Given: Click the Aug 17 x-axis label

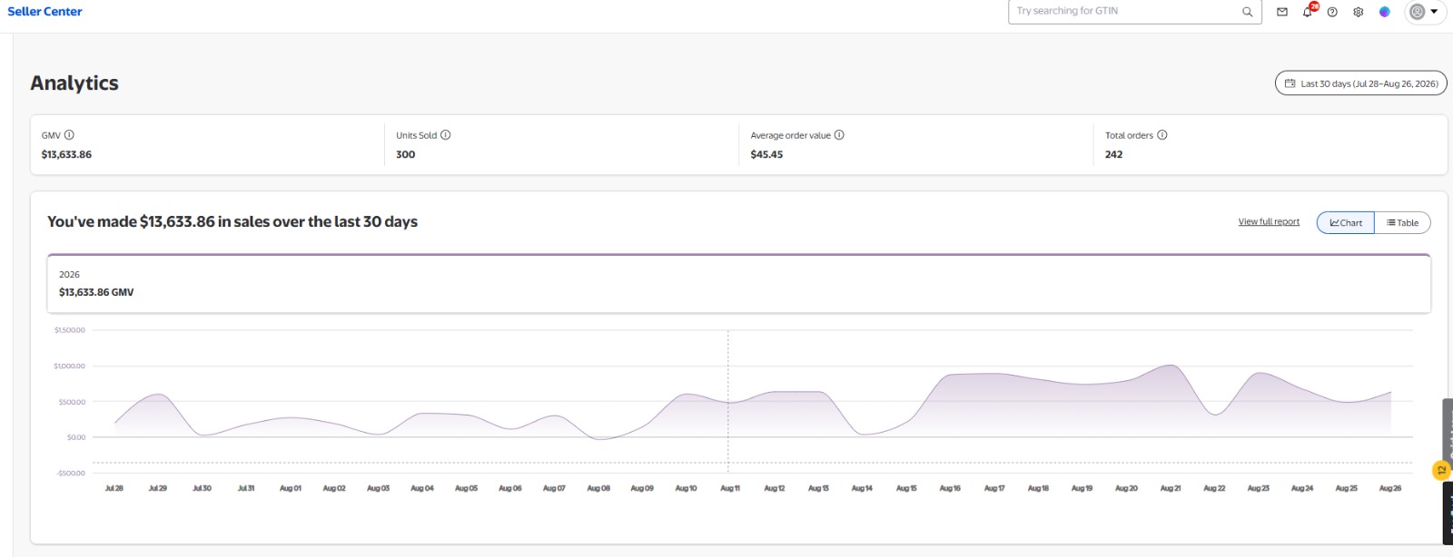Looking at the screenshot, I should [x=994, y=488].
